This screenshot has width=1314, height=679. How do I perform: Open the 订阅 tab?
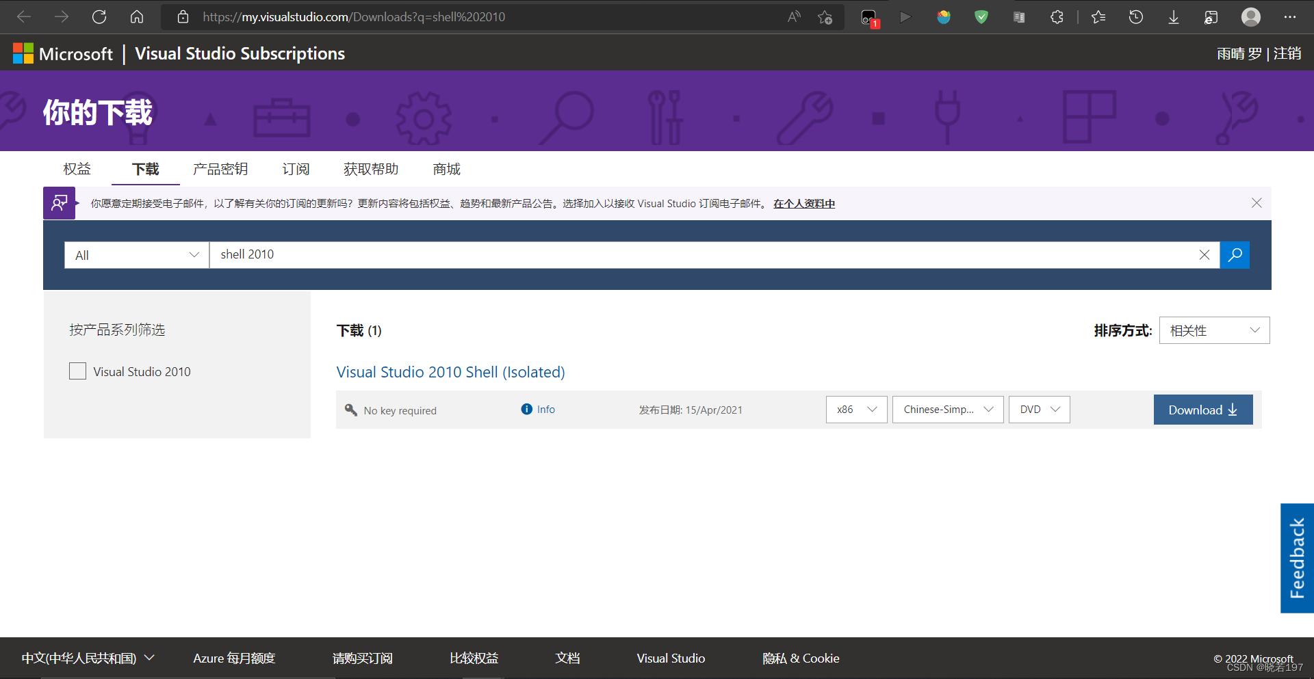coord(296,169)
